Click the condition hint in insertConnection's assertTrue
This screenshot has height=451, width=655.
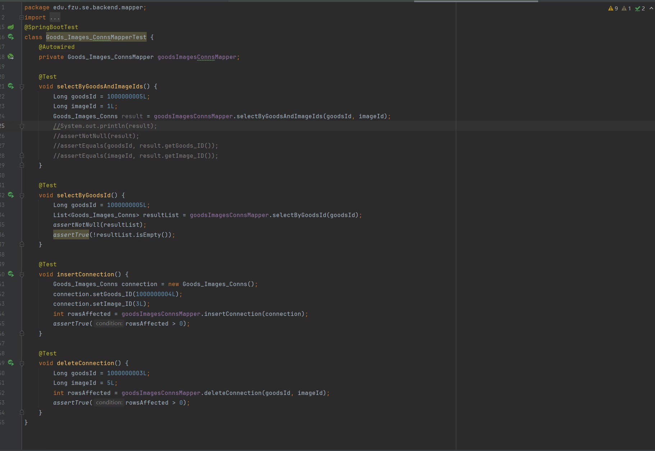pos(109,323)
